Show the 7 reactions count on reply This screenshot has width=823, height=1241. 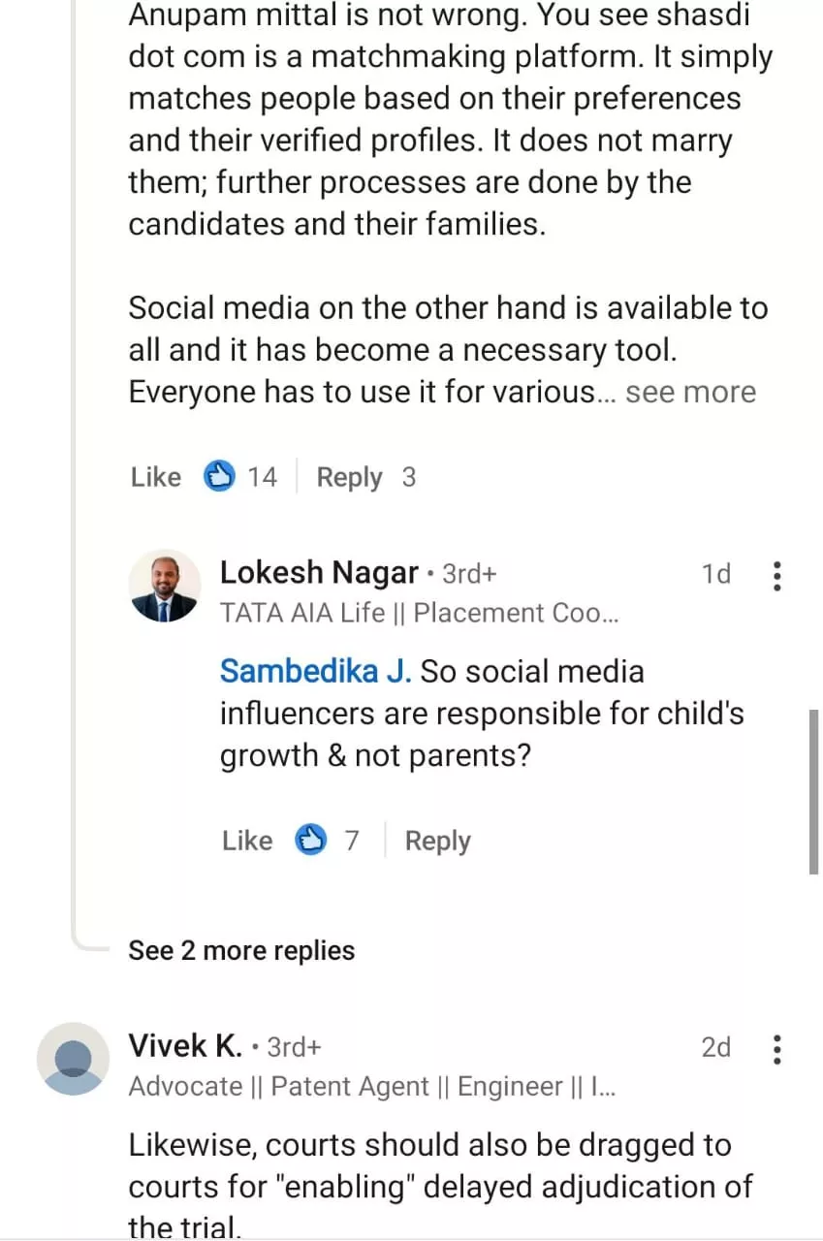[x=352, y=841]
